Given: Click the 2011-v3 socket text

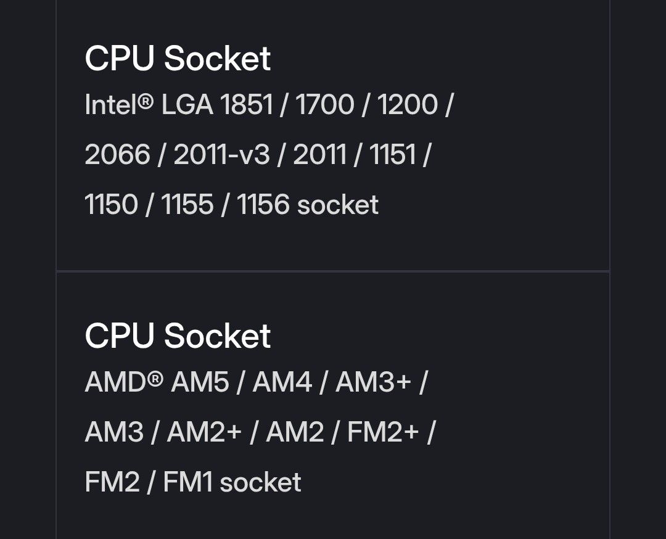Looking at the screenshot, I should pyautogui.click(x=222, y=154).
